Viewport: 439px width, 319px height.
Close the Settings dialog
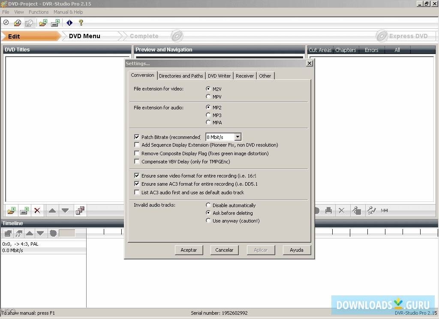tap(310, 63)
